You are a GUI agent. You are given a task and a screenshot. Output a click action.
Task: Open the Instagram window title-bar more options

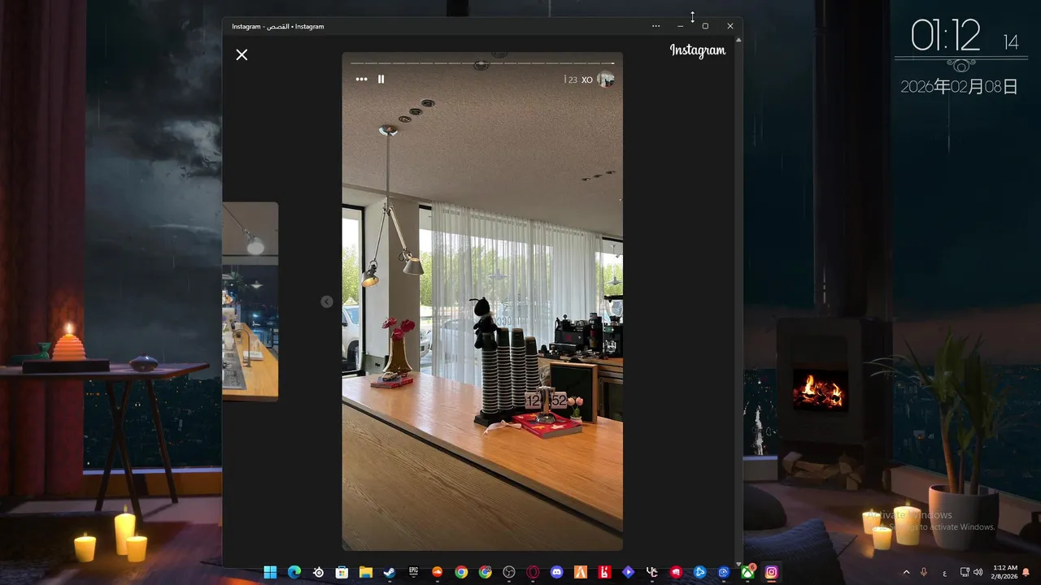tap(656, 26)
